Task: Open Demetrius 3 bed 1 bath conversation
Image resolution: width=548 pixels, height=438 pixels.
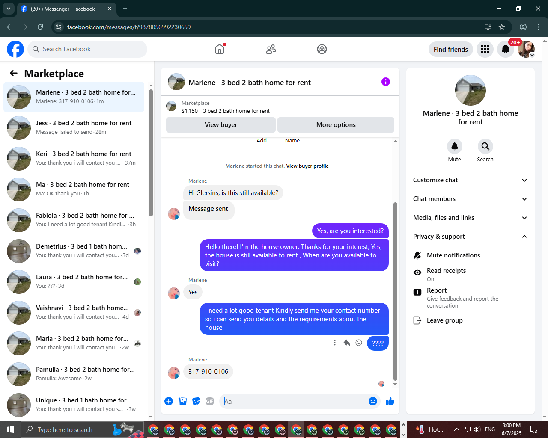Action: (74, 251)
